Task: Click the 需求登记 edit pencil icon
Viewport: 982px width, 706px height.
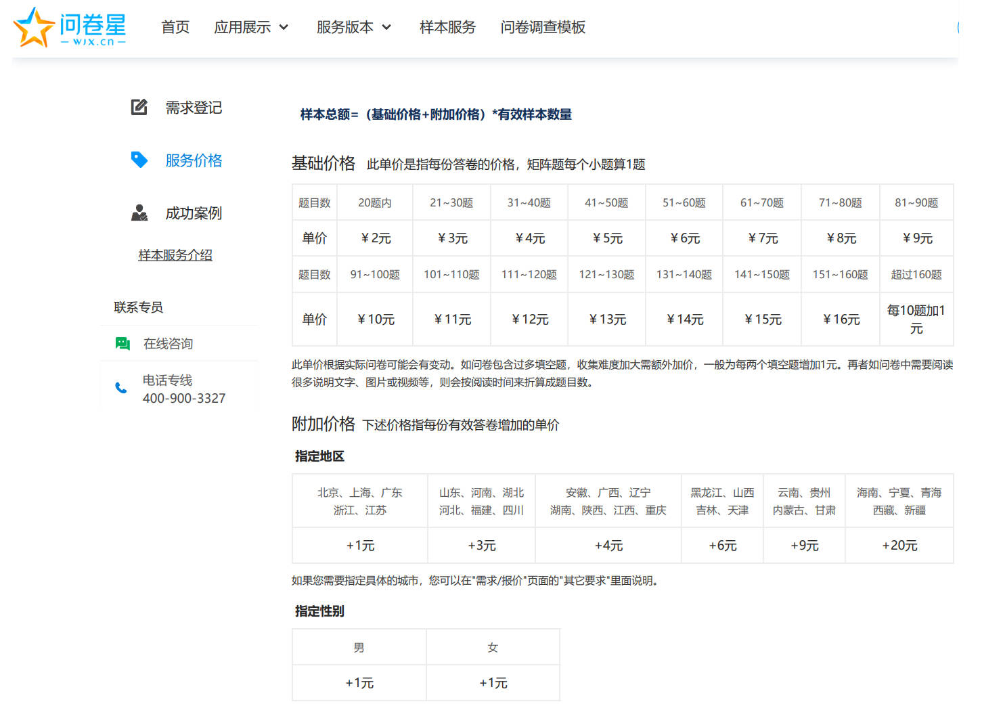Action: (x=139, y=107)
